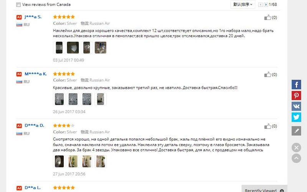The height and width of the screenshot is (192, 307).
Task: Open last photo in M****a K.'s review
Action: pyautogui.click(x=101, y=99)
